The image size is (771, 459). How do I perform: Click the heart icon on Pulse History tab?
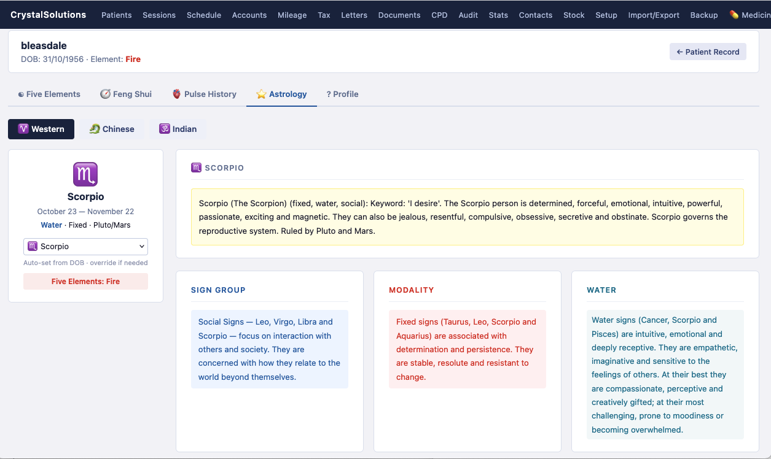(177, 94)
